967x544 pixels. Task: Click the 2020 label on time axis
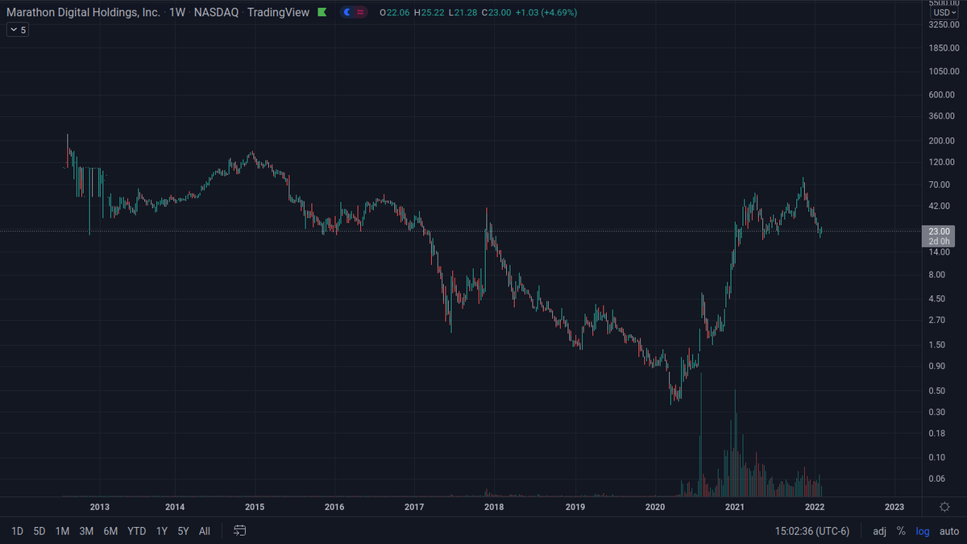[x=655, y=507]
